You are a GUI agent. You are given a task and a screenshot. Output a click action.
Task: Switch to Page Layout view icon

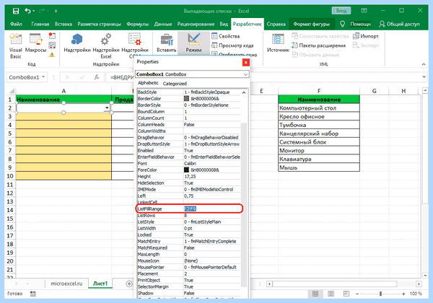coord(331,294)
